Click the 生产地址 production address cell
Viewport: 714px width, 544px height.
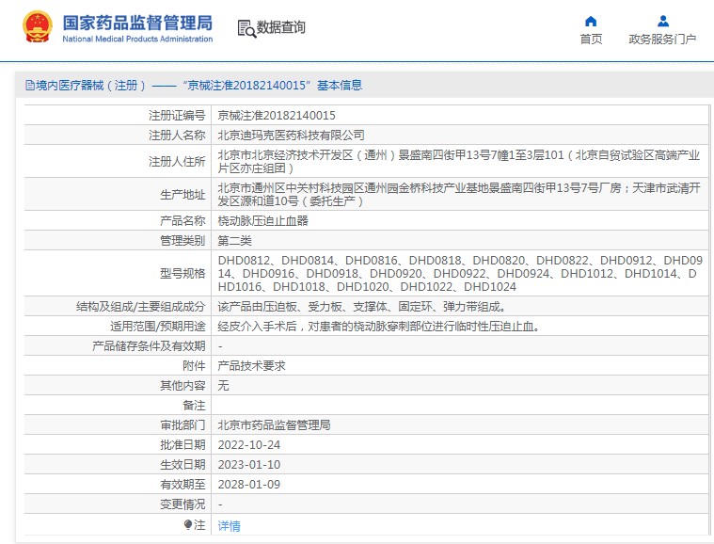[x=460, y=194]
